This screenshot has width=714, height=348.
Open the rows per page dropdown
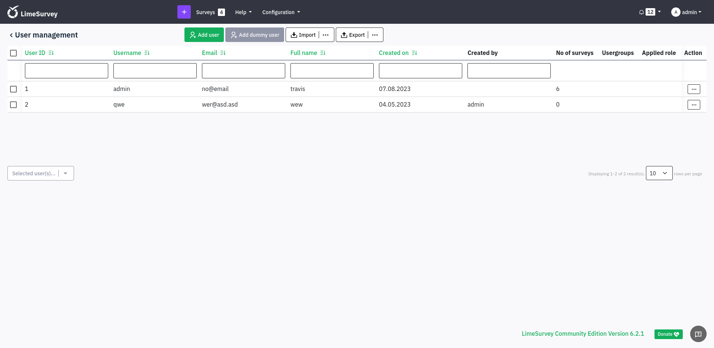coord(659,173)
